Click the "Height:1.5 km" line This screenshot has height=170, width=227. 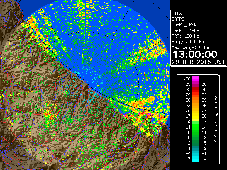(x=188, y=42)
